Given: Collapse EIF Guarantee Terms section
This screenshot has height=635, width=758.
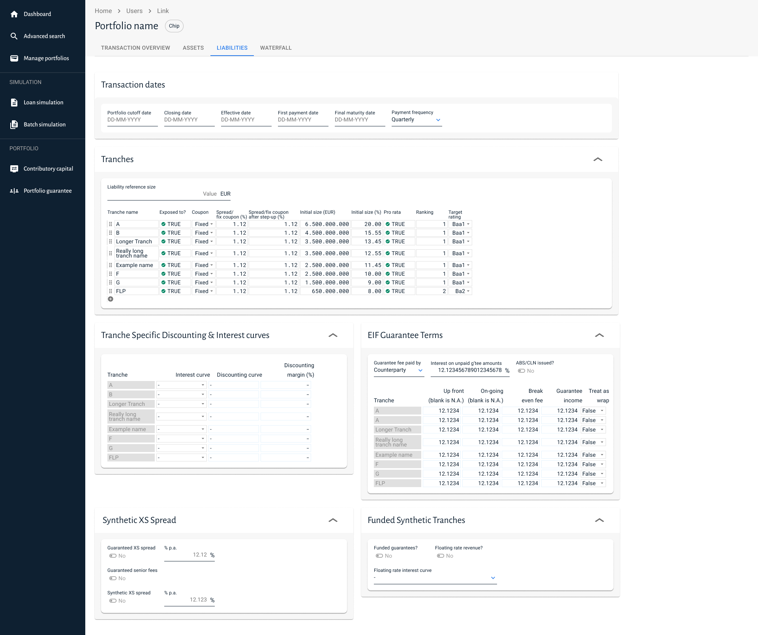Looking at the screenshot, I should [x=599, y=335].
